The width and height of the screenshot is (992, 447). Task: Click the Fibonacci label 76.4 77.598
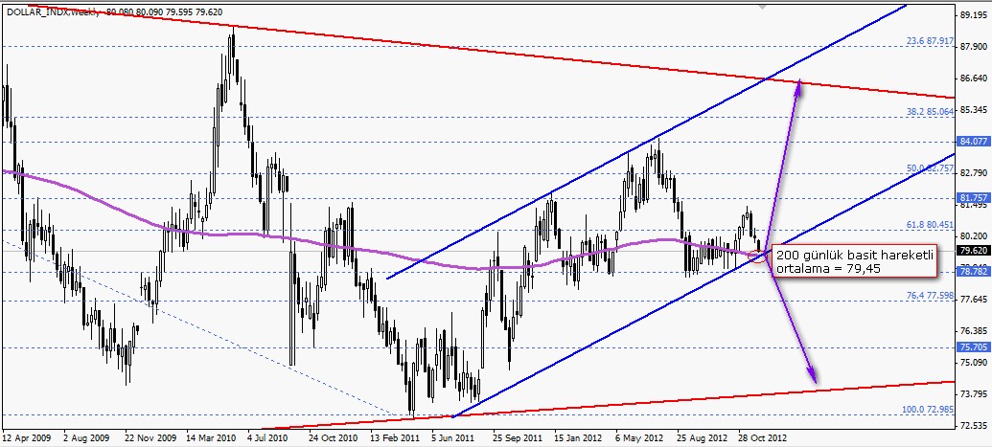pos(930,295)
